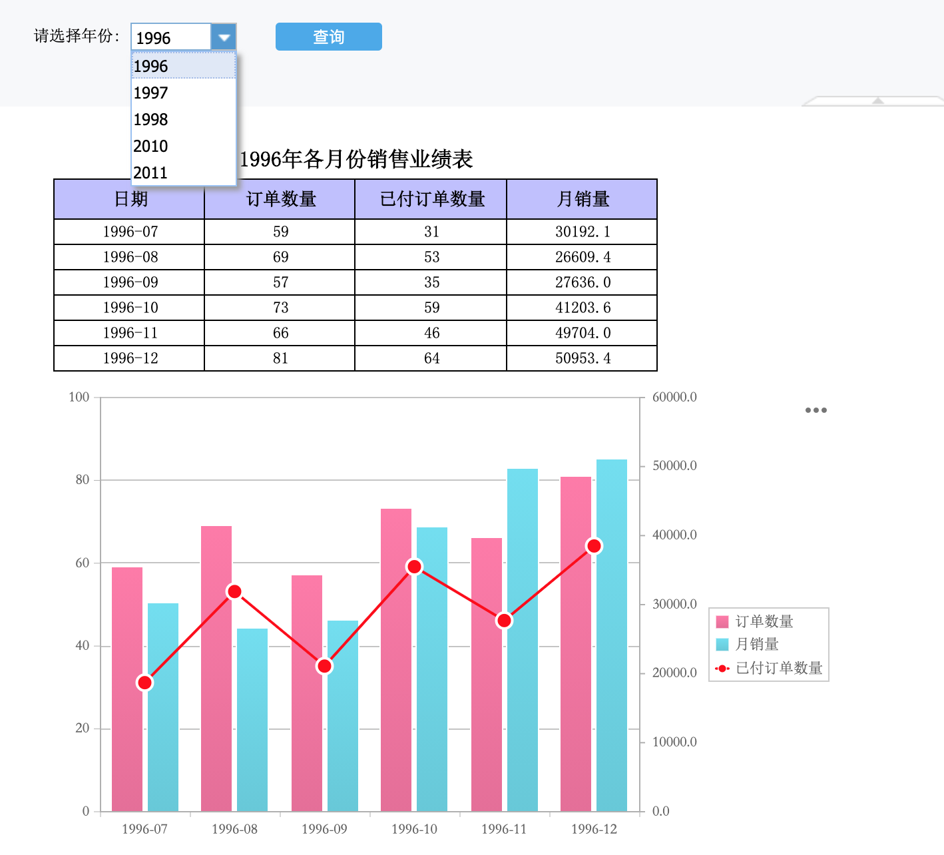Image resolution: width=944 pixels, height=855 pixels.
Task: Click the pink 订单数量 legend swatch
Action: pos(722,622)
